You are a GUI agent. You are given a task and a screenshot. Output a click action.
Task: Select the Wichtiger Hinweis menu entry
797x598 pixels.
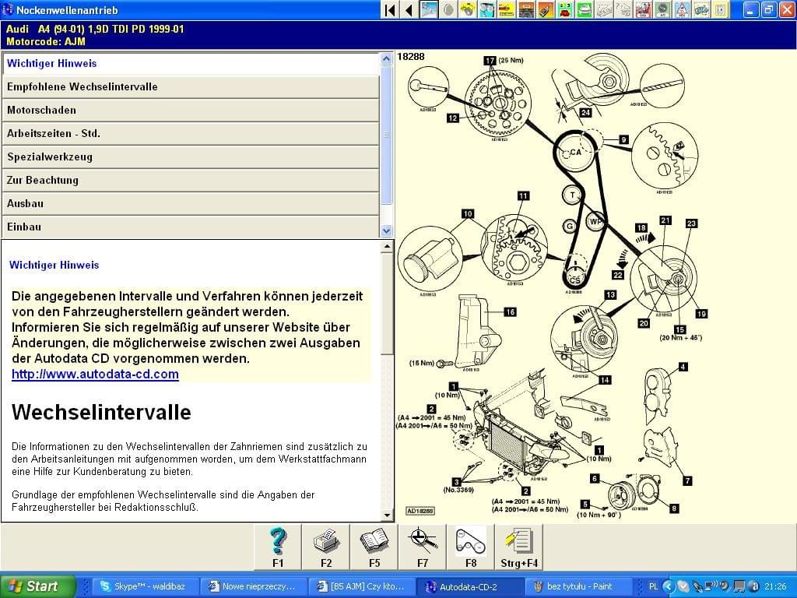[191, 64]
